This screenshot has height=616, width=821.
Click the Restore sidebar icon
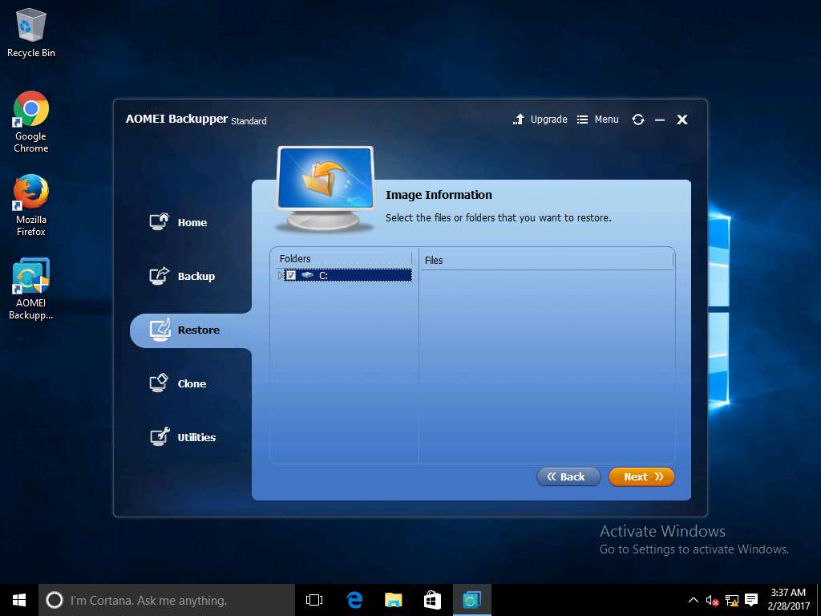point(160,330)
